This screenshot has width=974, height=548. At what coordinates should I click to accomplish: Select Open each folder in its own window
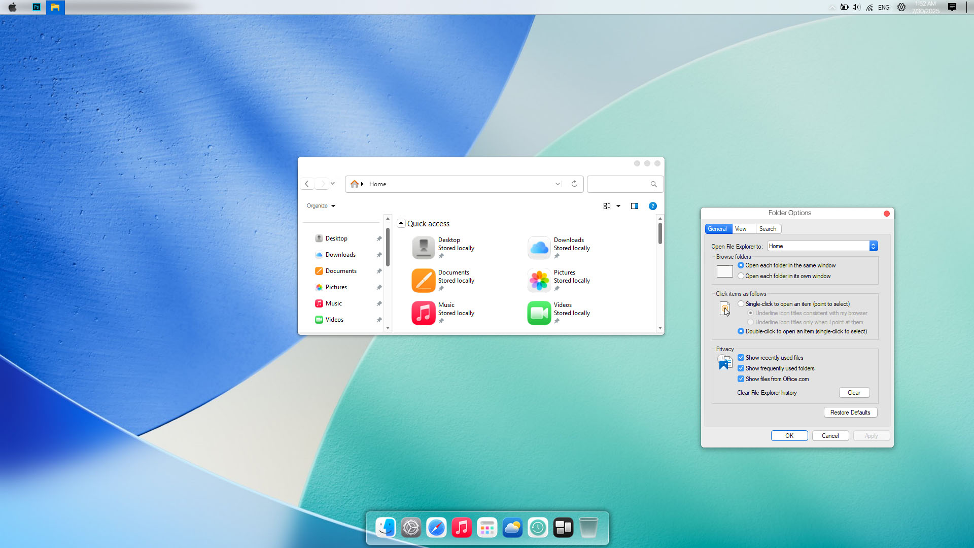tap(741, 276)
